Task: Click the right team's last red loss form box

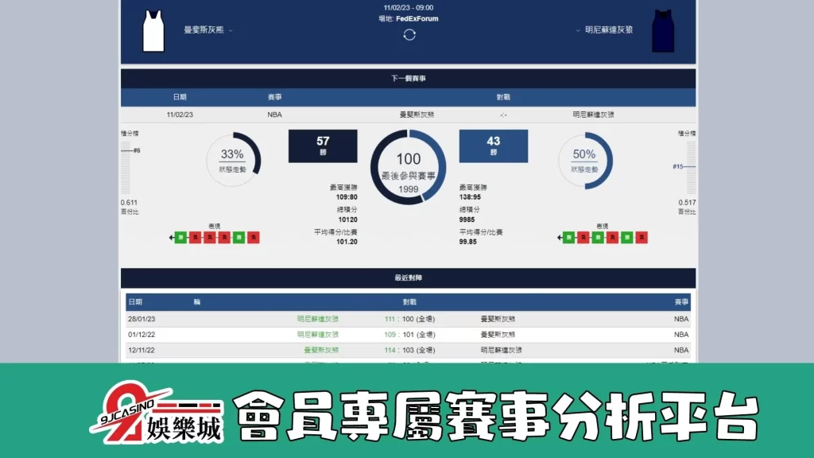Action: 642,237
